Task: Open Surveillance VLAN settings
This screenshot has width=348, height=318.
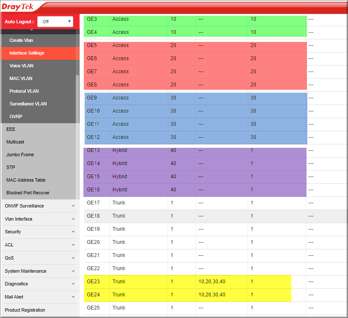Action: coord(40,104)
